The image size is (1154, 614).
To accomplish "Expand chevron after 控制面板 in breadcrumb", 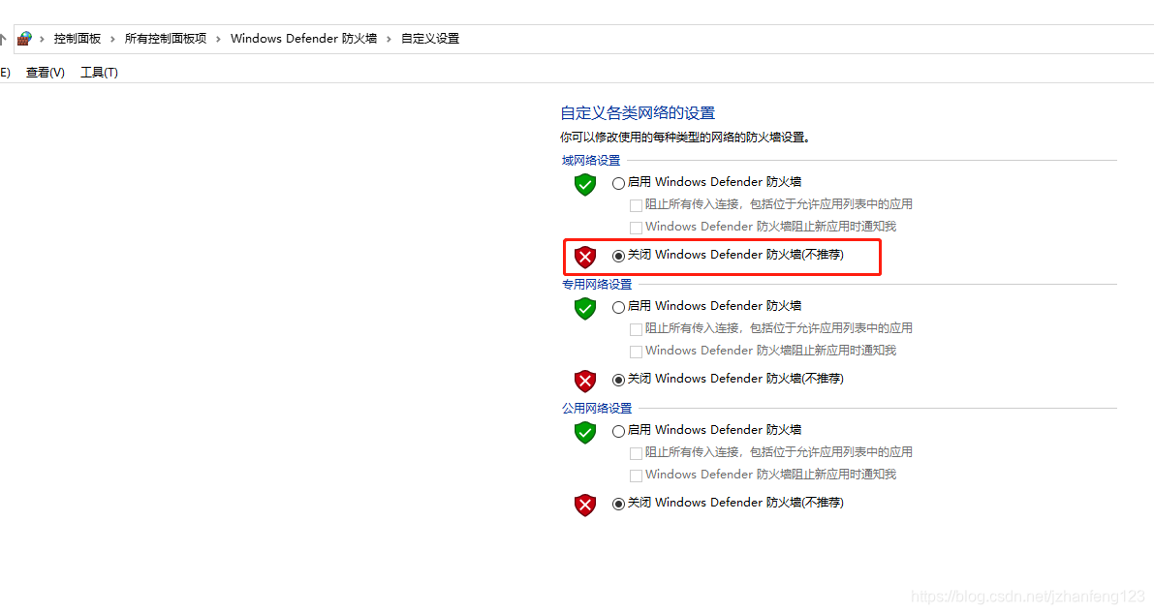I will tap(112, 39).
